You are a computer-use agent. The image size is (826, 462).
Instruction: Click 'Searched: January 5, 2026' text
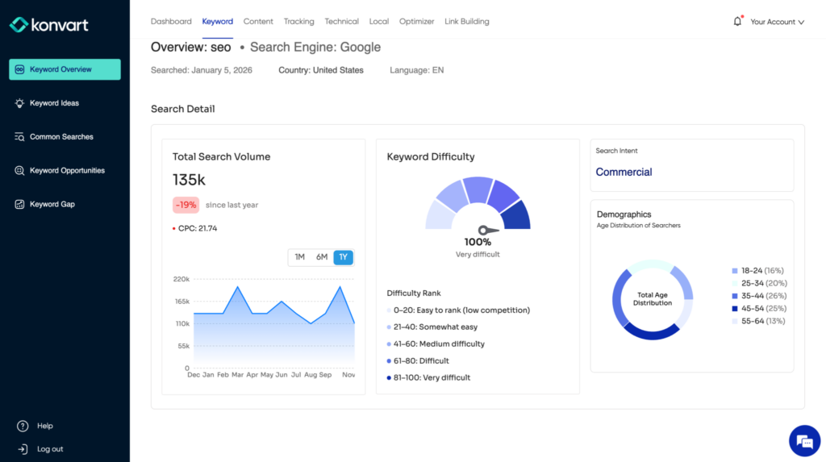tap(201, 70)
